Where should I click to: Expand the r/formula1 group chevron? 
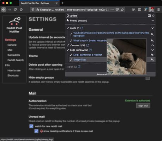click(152, 45)
